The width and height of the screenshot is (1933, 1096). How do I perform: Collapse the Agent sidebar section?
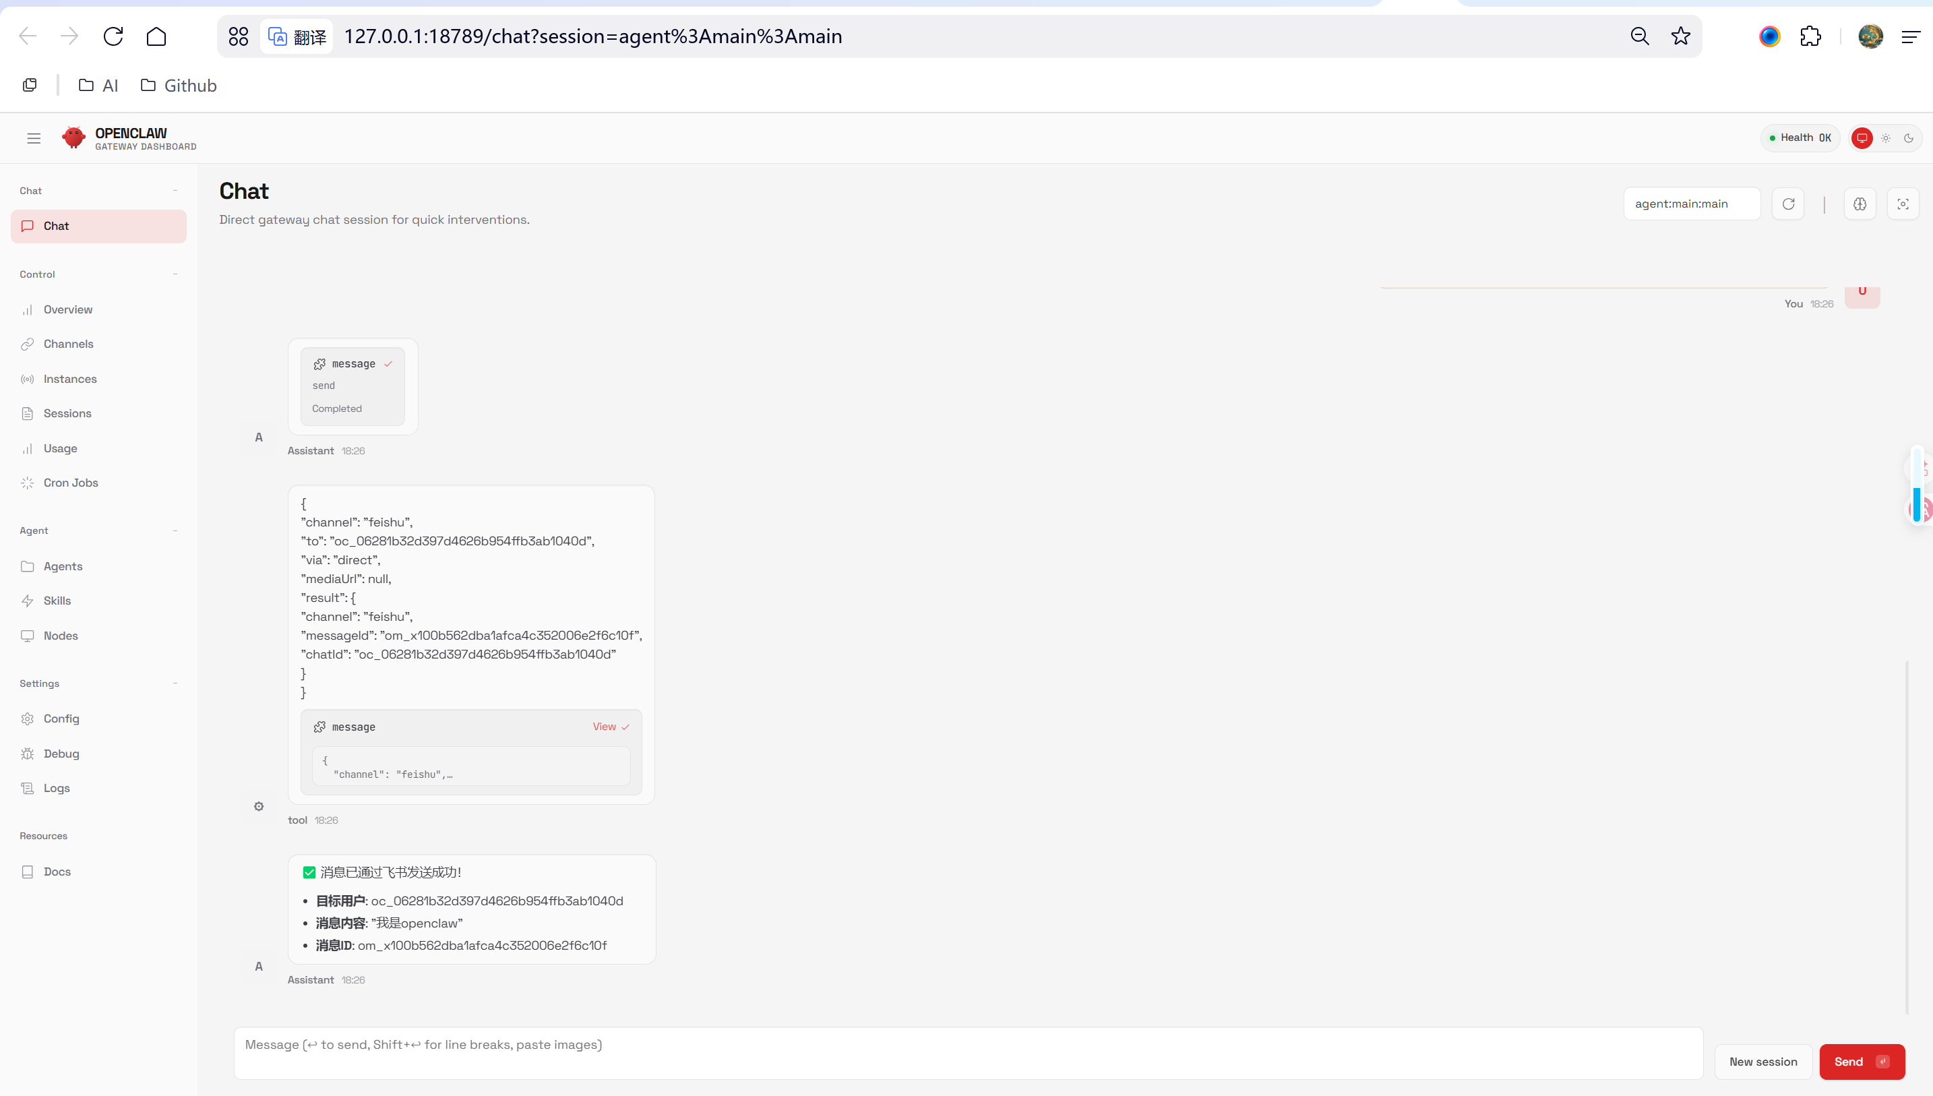175,530
